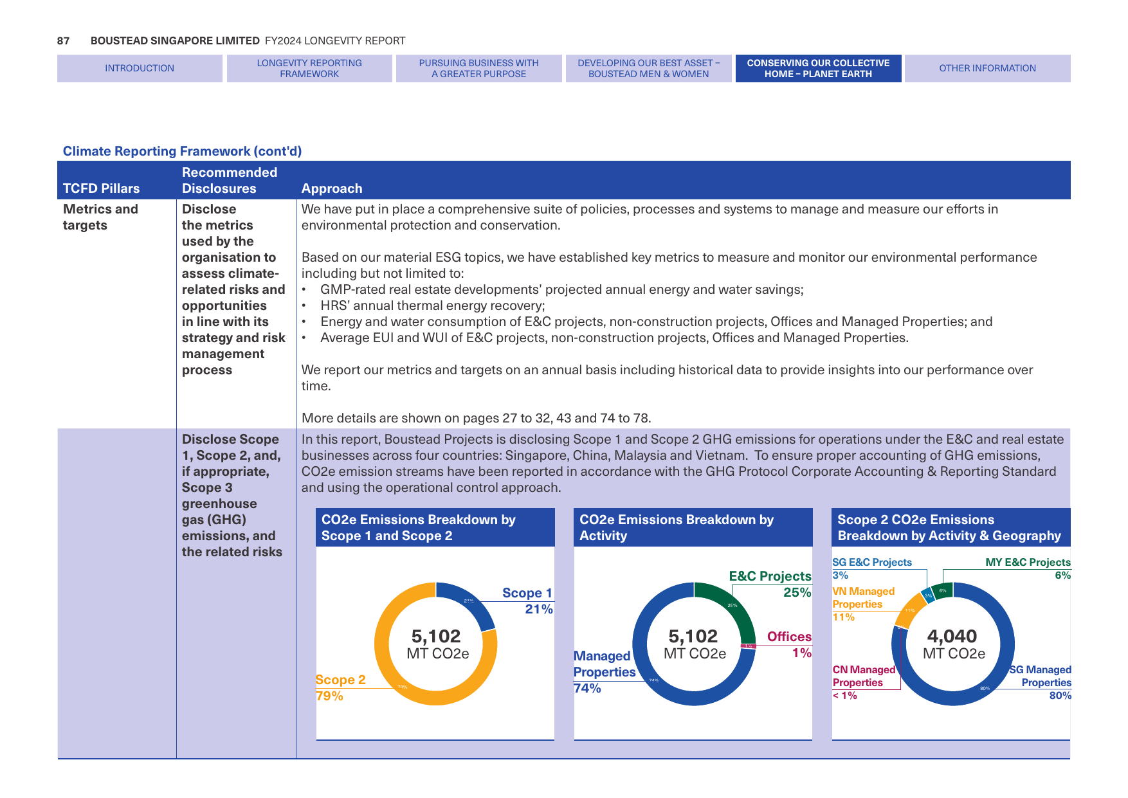Open Developing Our Best Asset tab
Image resolution: width=1128 pixels, height=798 pixels.
tap(648, 68)
